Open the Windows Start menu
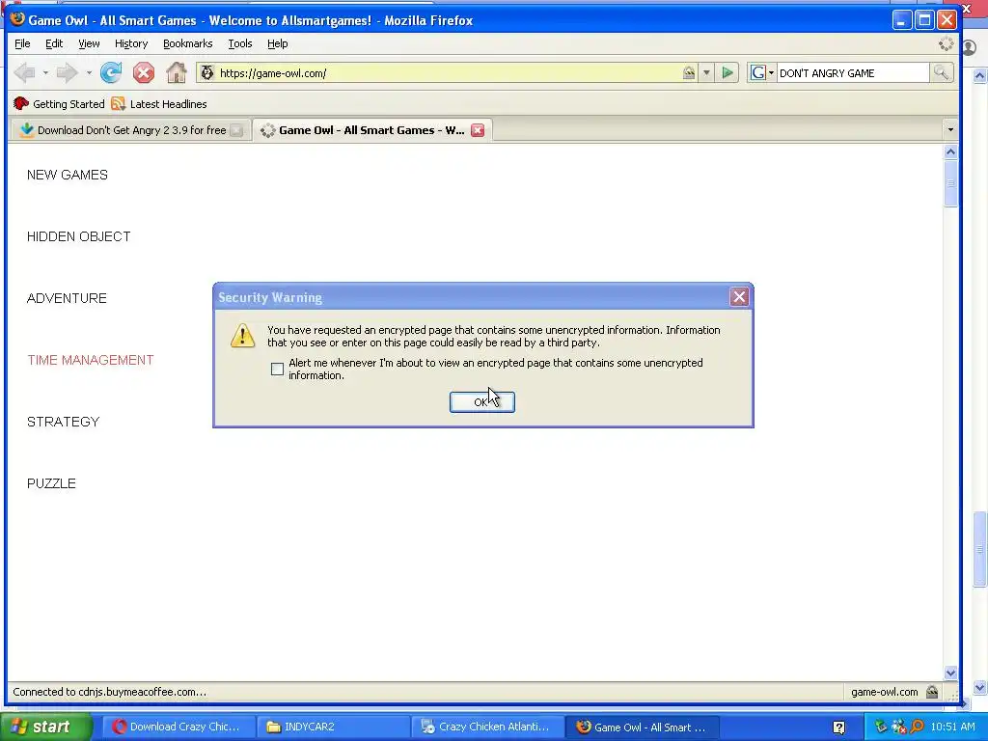The width and height of the screenshot is (988, 741). [x=45, y=727]
